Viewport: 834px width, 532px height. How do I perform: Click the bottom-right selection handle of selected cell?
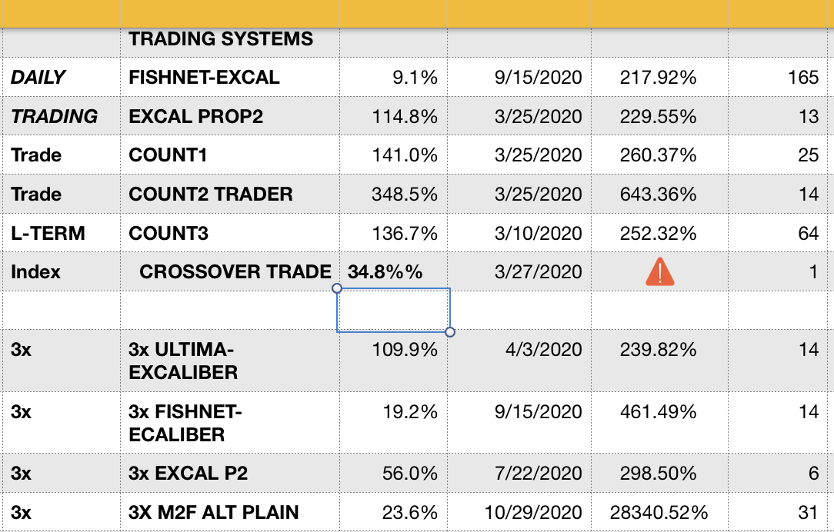pos(450,332)
